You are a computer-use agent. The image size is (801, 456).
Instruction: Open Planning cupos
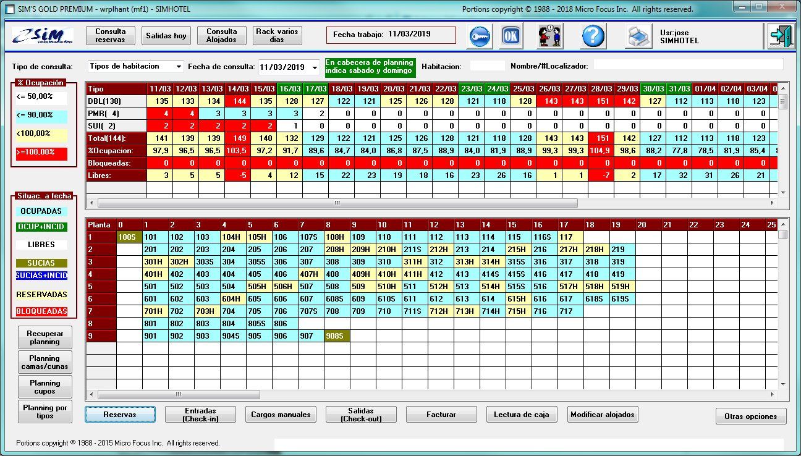[45, 387]
